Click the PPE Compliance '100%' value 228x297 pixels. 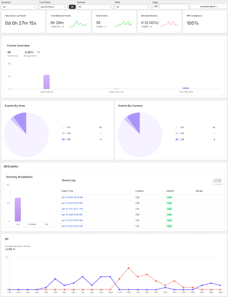point(192,23)
